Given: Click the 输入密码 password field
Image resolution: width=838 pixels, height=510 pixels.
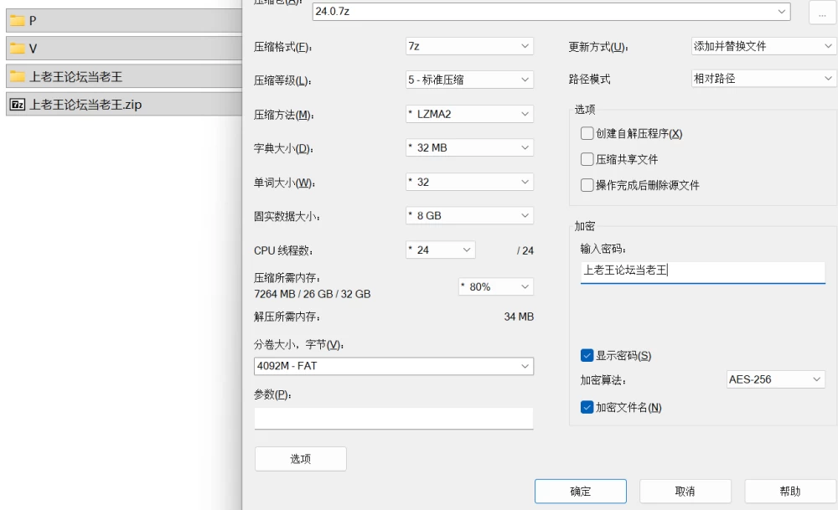Looking at the screenshot, I should pos(703,271).
